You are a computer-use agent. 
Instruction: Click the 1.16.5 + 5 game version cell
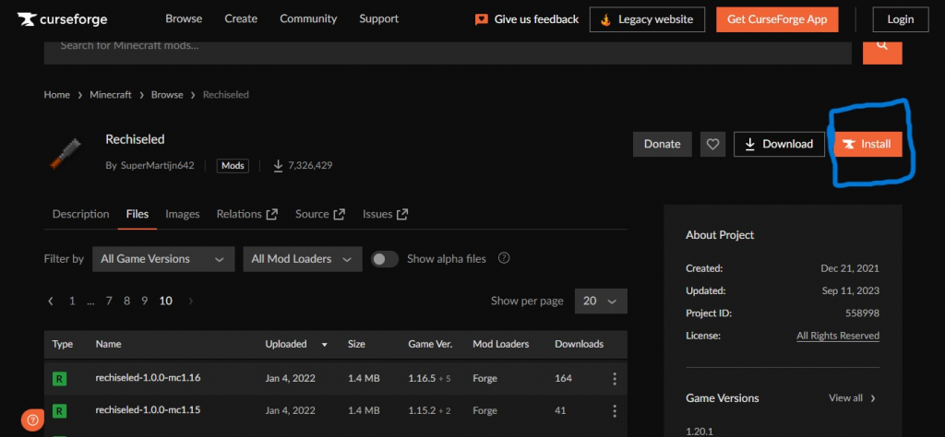[429, 379]
